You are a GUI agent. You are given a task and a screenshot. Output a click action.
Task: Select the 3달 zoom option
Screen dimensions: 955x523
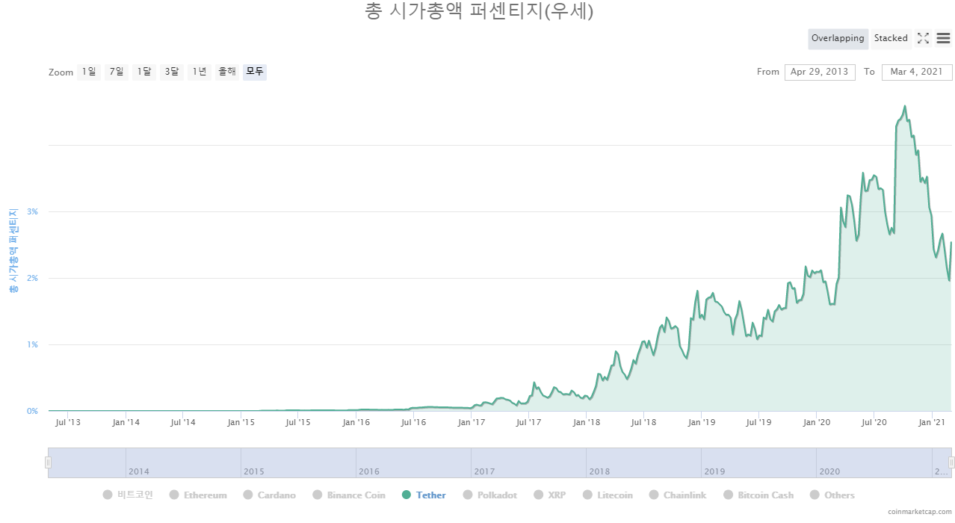(x=172, y=72)
